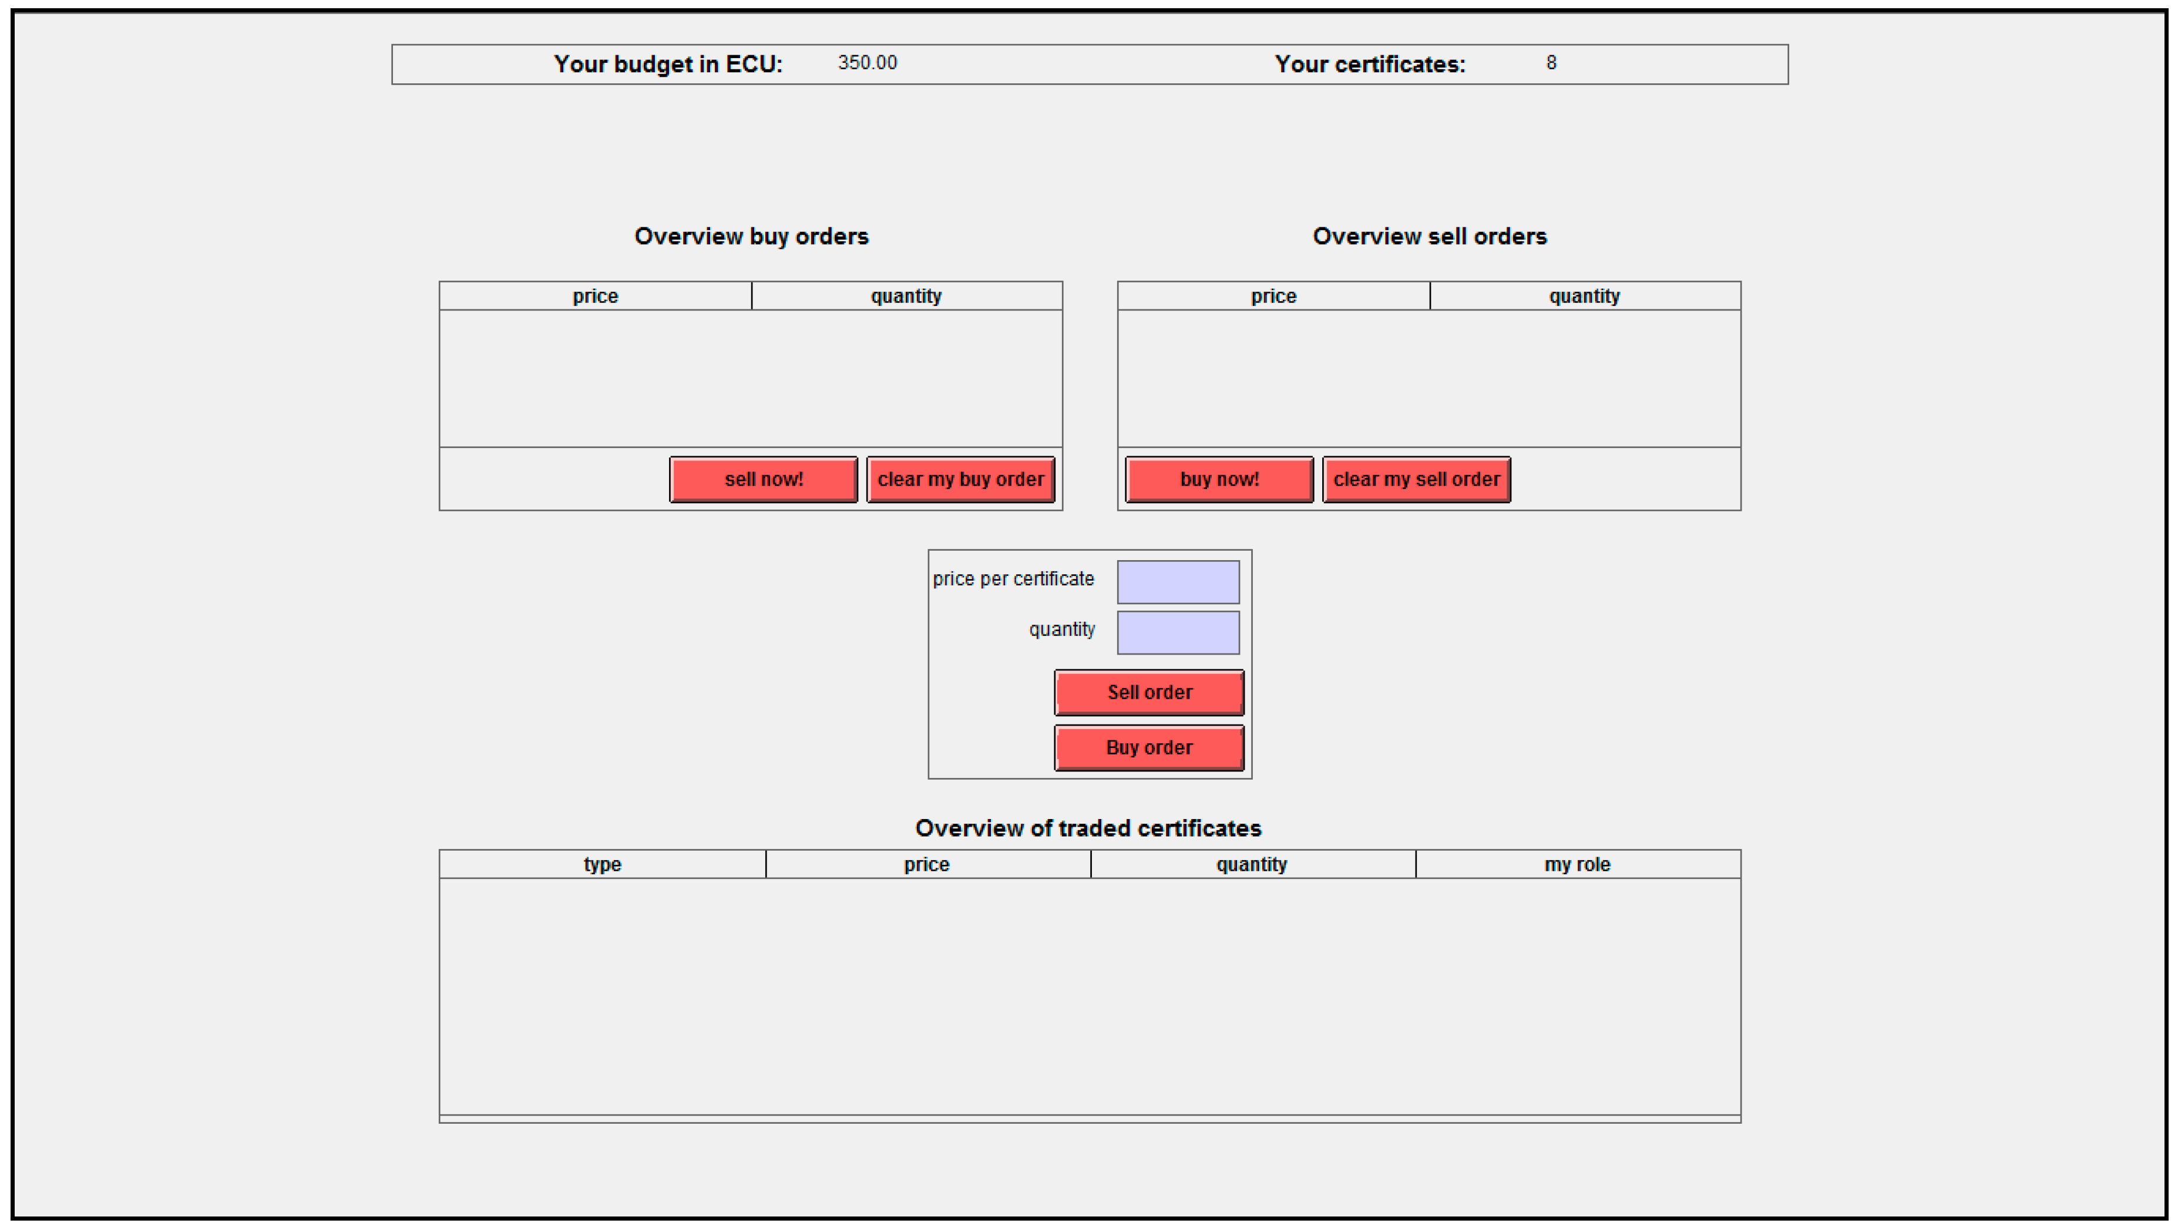The image size is (2178, 1230).
Task: Click the empty traded certificates table area
Action: click(x=1089, y=995)
